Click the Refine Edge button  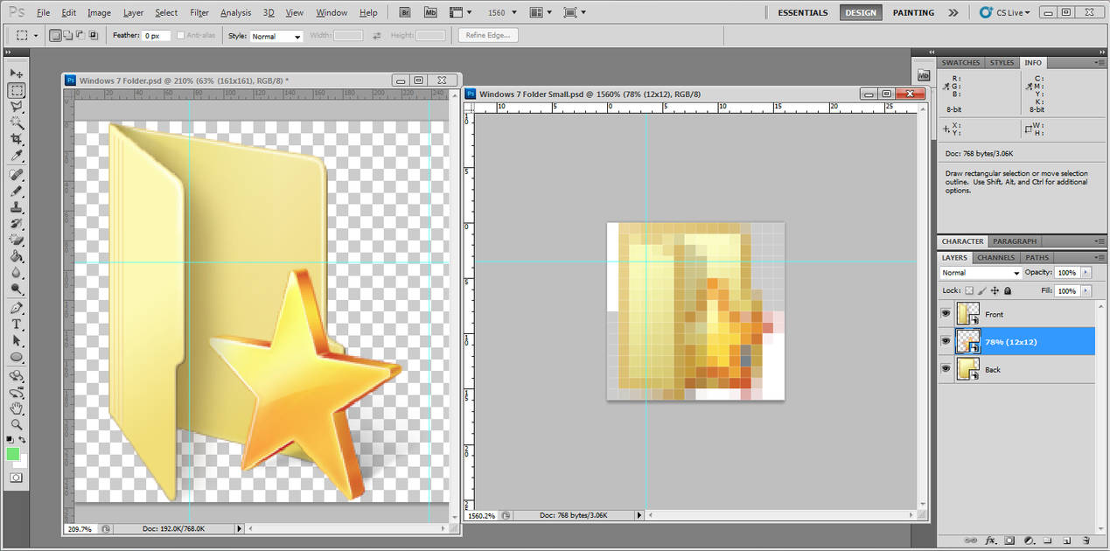(488, 35)
